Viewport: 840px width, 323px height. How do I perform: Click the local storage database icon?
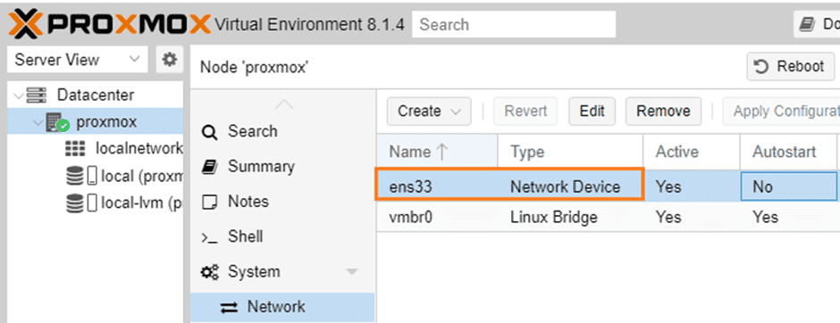[x=75, y=176]
